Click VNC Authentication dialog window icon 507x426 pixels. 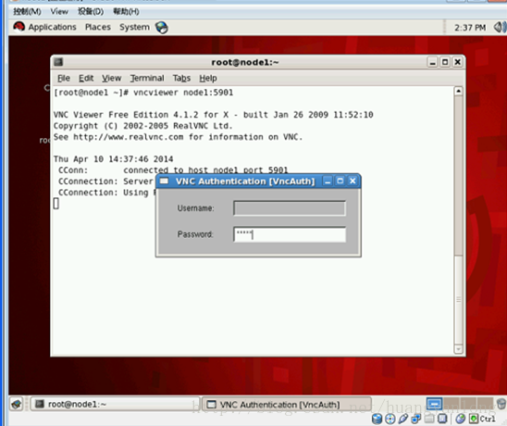click(165, 182)
